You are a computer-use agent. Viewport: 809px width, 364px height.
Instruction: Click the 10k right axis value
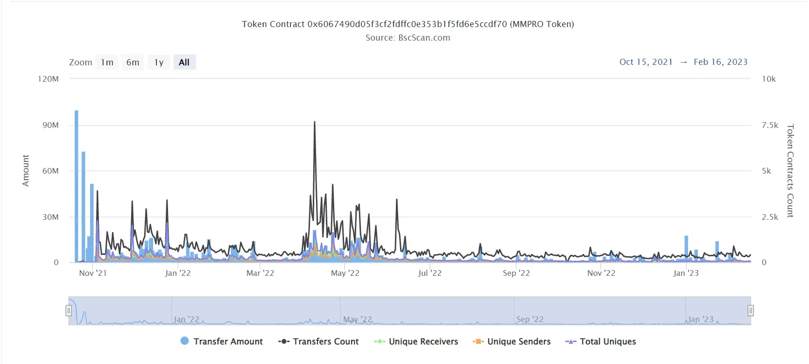tap(769, 79)
